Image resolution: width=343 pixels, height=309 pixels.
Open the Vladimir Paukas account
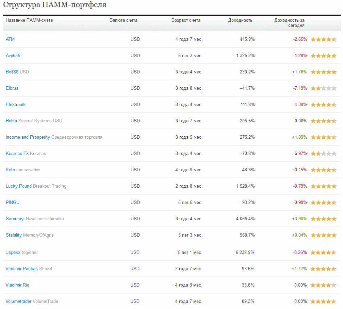[x=21, y=269]
